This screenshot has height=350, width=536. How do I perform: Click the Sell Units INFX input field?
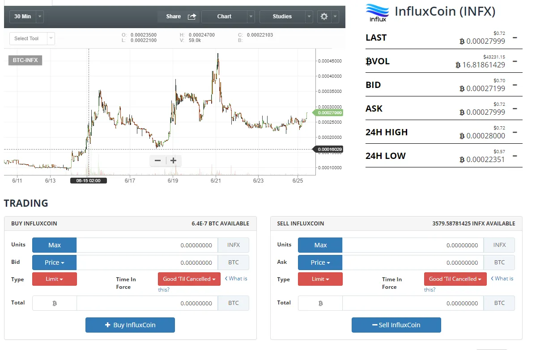click(x=413, y=245)
